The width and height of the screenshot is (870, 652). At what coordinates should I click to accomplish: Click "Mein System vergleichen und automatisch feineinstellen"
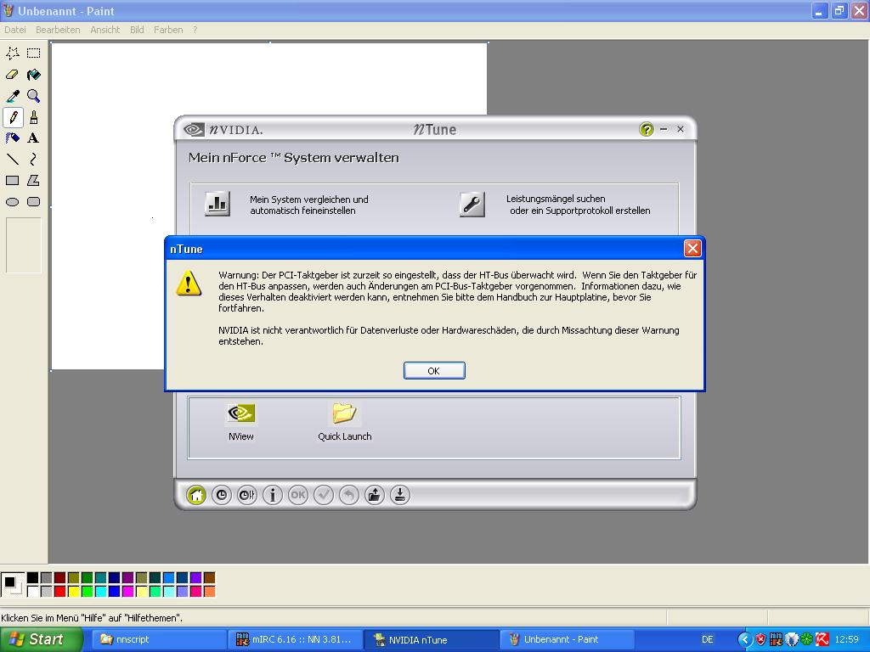point(309,205)
